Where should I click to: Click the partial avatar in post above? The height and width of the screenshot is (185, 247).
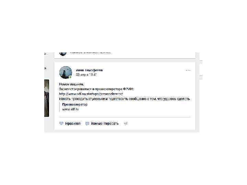pos(63,54)
